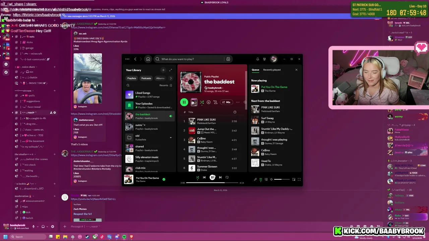Select Used To in the queue

274,163
